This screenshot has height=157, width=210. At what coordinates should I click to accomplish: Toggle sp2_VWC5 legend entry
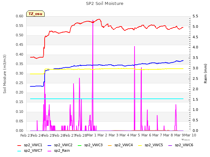click(x=151, y=145)
